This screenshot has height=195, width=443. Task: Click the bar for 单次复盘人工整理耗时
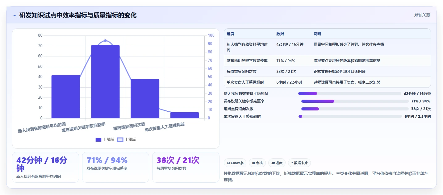click(185, 115)
